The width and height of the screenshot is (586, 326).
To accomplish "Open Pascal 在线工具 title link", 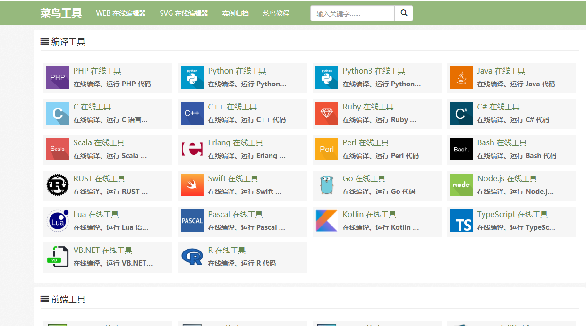I will pyautogui.click(x=235, y=215).
